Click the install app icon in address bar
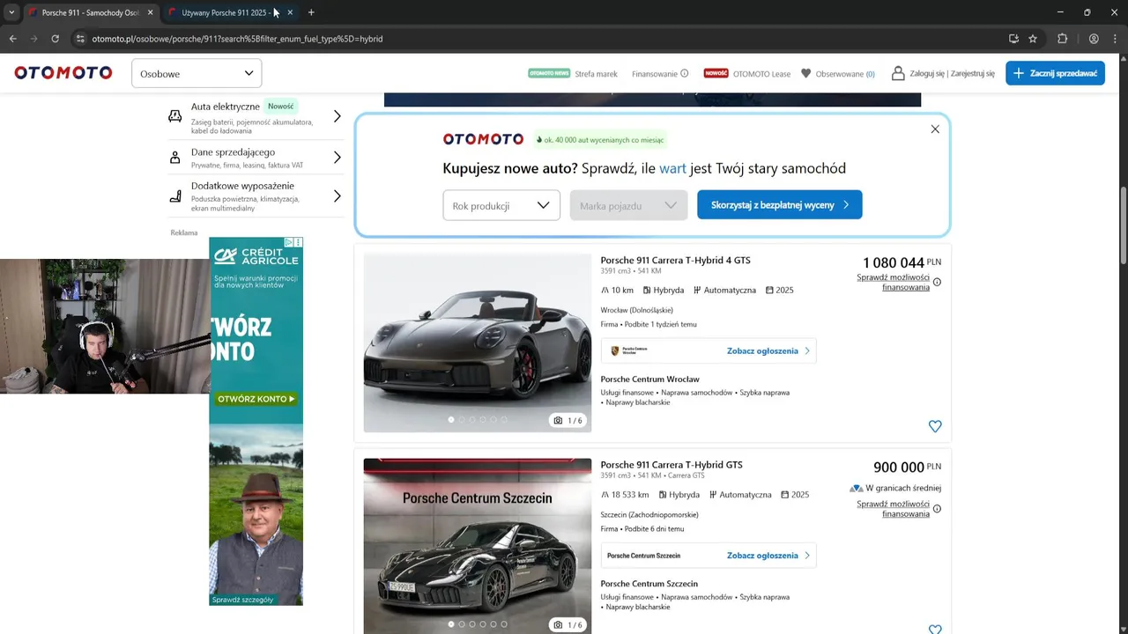The width and height of the screenshot is (1128, 634). pos(1013,39)
